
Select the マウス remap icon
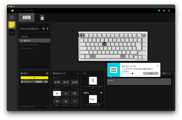pyautogui.click(x=66, y=82)
